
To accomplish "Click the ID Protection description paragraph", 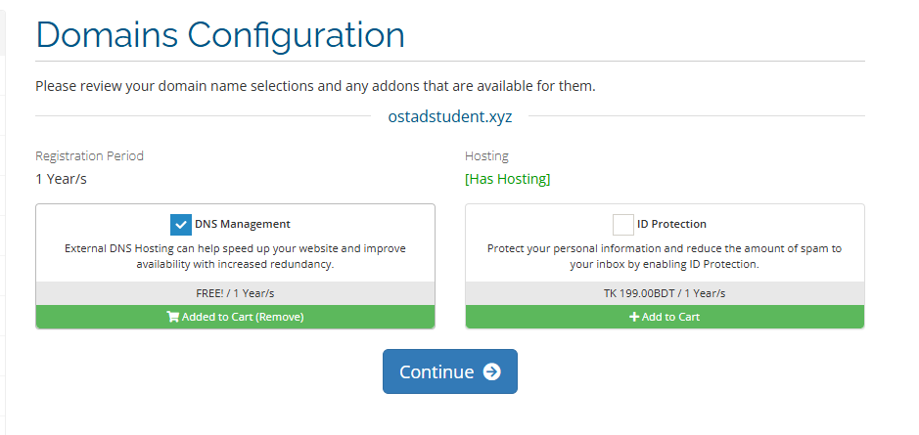I will [665, 256].
